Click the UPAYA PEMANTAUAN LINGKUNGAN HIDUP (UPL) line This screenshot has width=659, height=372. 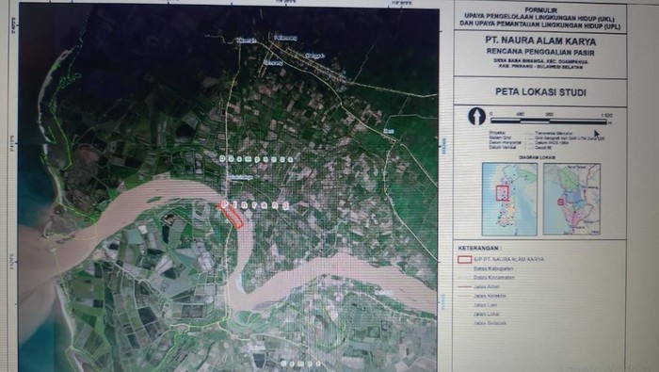(x=540, y=25)
